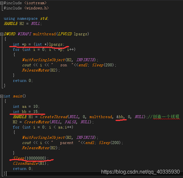Click 'return 0;' in multthread function

point(23,81)
